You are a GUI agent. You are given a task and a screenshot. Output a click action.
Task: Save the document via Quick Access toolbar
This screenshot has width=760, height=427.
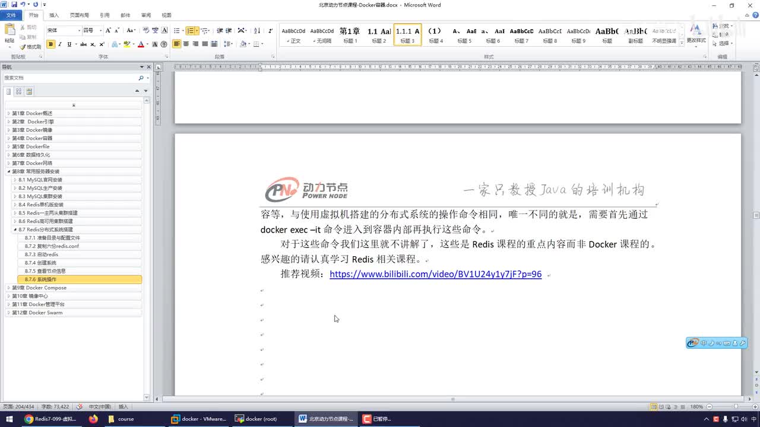[13, 5]
